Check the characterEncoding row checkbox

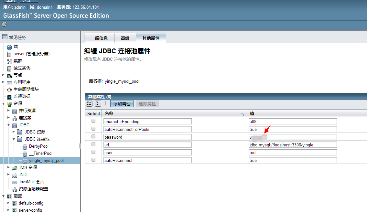93,121
